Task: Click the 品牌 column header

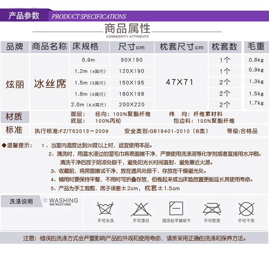Action: (15, 47)
